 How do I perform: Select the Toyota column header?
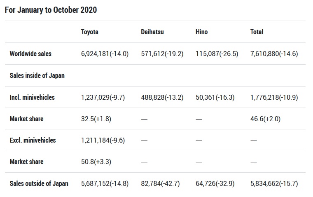tap(90, 32)
